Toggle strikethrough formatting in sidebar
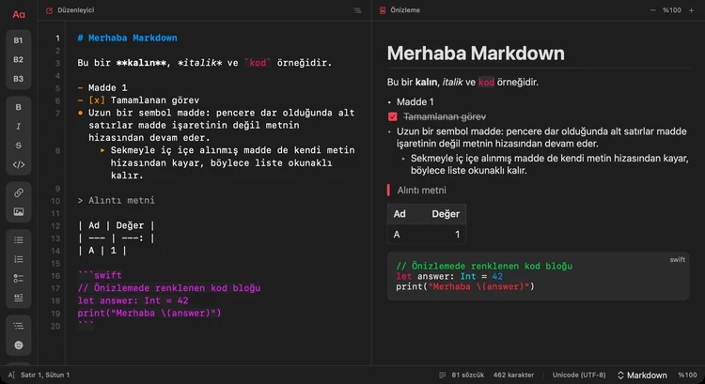 click(19, 146)
